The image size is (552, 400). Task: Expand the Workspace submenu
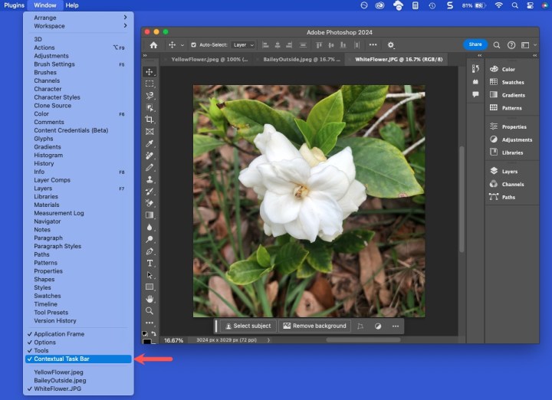78,26
